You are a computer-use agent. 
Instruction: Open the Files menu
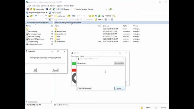tap(38, 6)
